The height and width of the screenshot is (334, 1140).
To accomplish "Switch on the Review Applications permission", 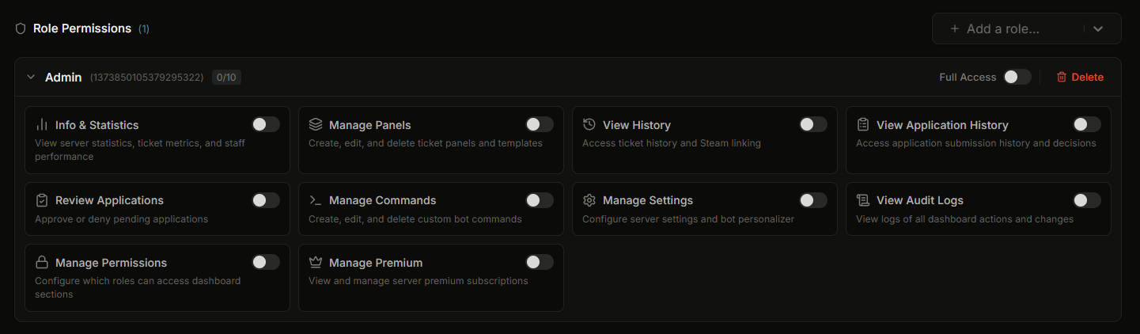I will click(266, 200).
